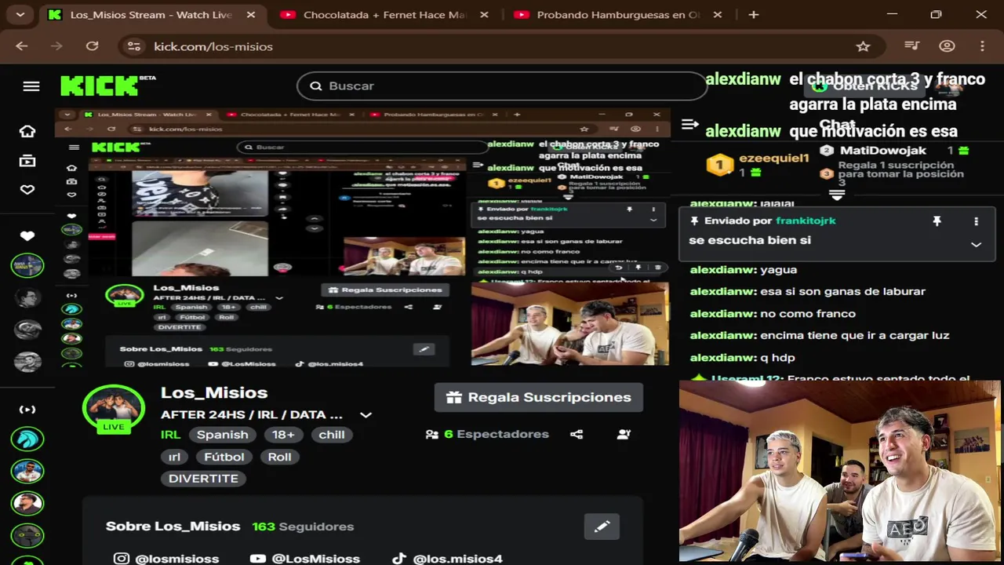Click the user-check follow icon next to share
1004x565 pixels.
(624, 434)
